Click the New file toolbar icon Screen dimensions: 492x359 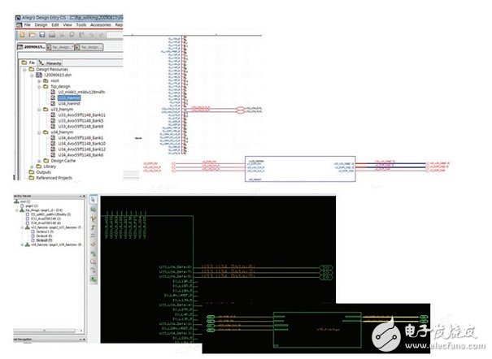[20, 36]
